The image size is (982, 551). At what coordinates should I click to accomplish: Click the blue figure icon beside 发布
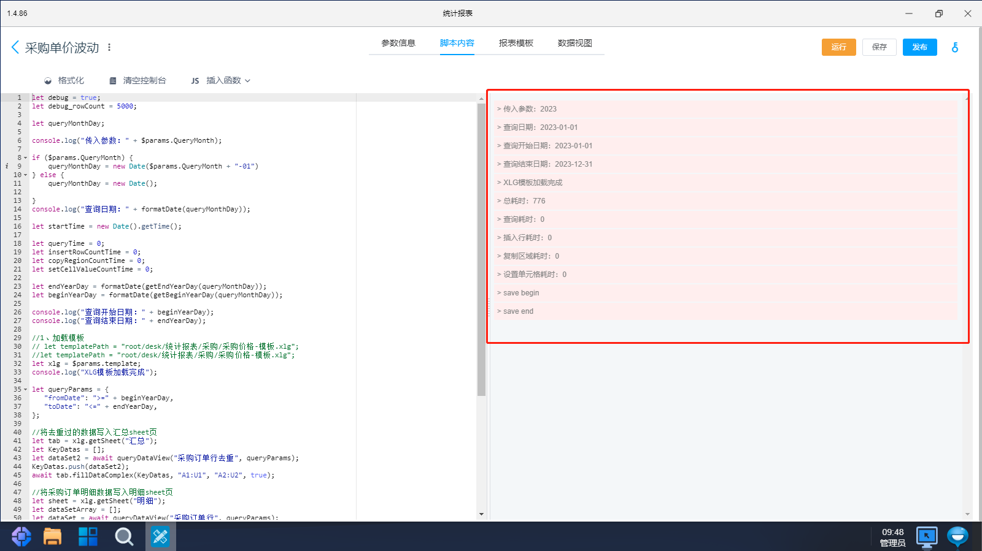click(954, 47)
